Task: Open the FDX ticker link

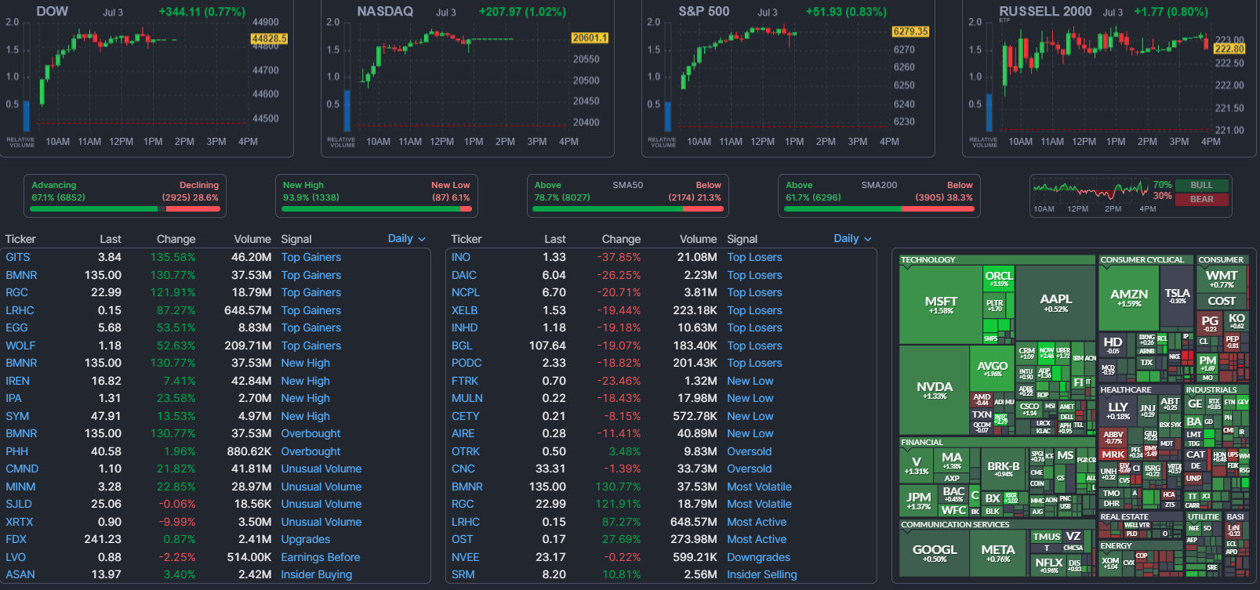Action: point(16,539)
